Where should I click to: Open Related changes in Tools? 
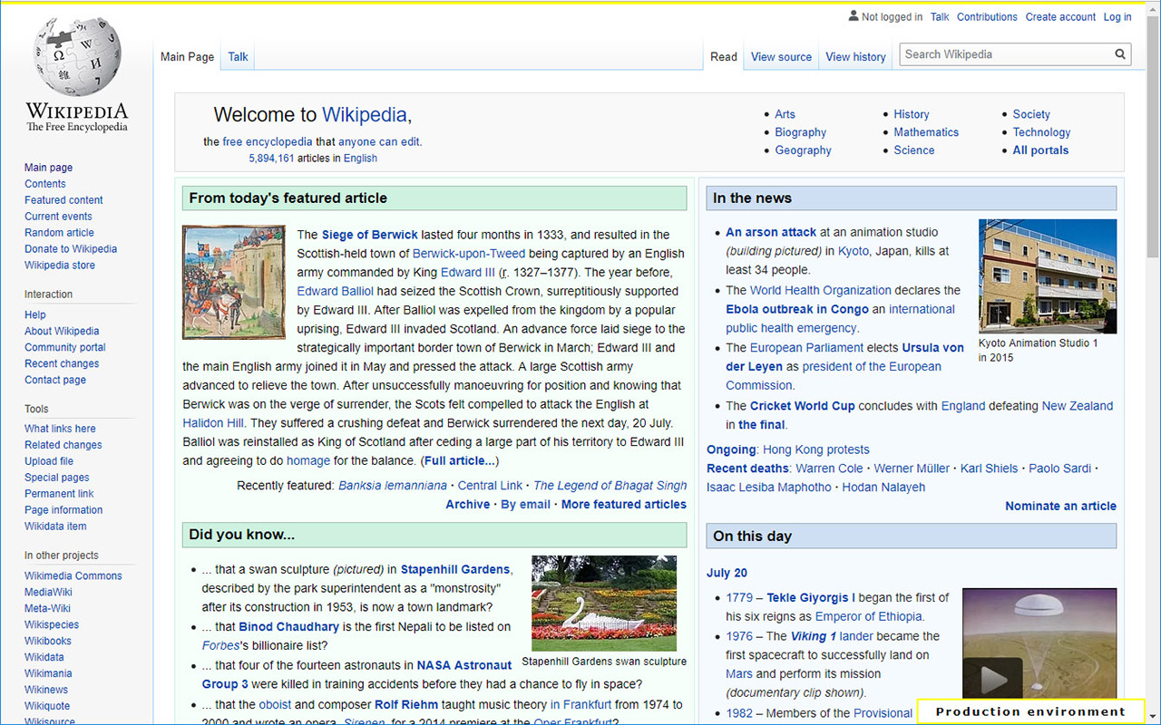63,445
